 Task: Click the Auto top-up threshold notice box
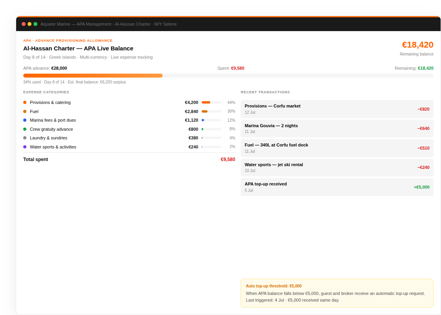(337, 293)
